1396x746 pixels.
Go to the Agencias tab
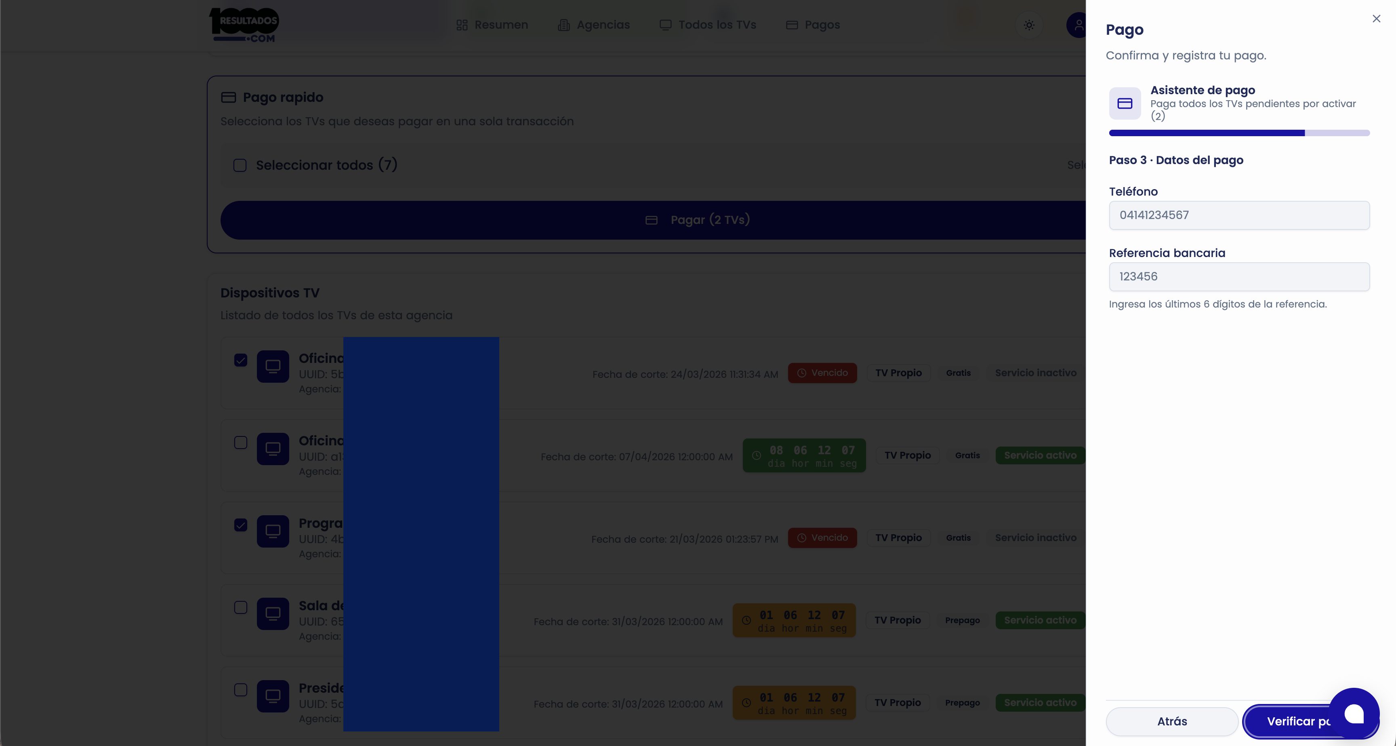(x=593, y=25)
